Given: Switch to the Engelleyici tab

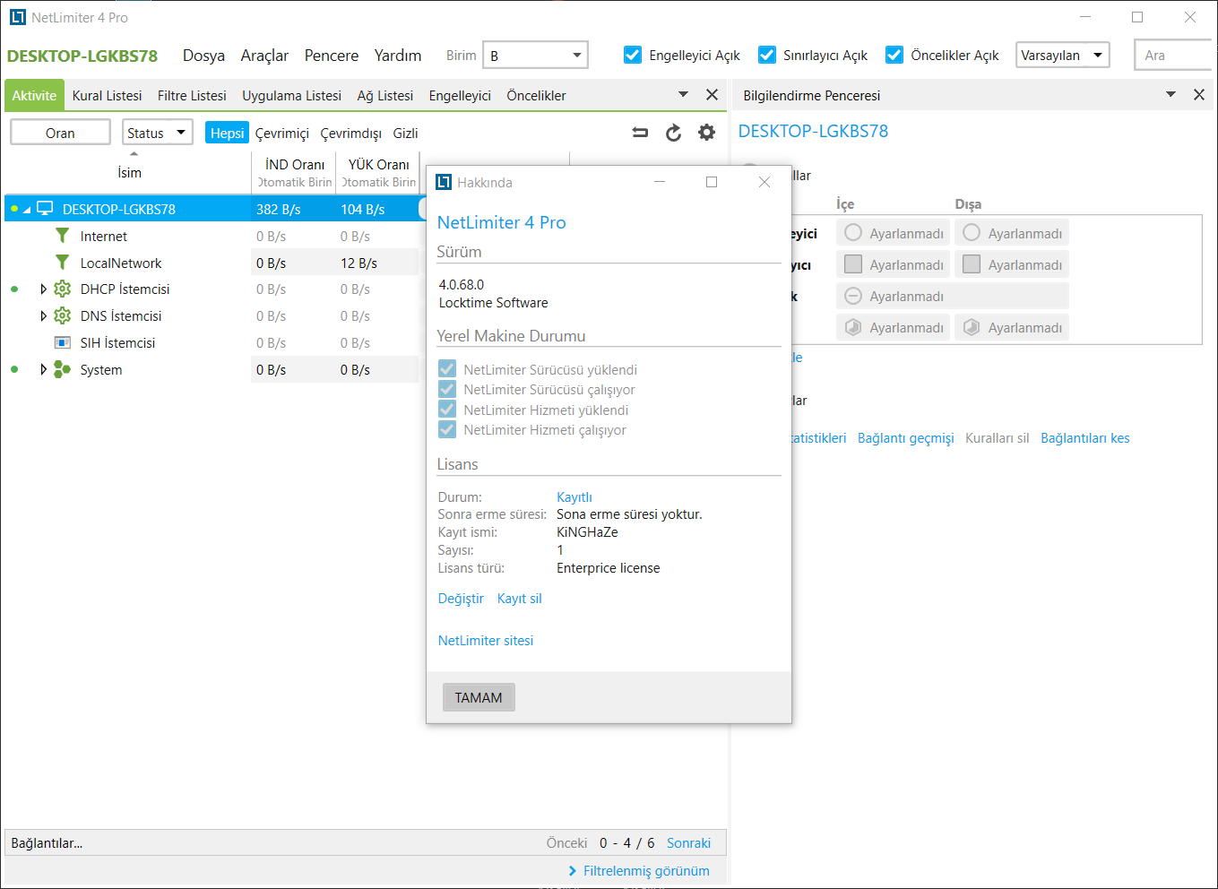Looking at the screenshot, I should tap(460, 95).
